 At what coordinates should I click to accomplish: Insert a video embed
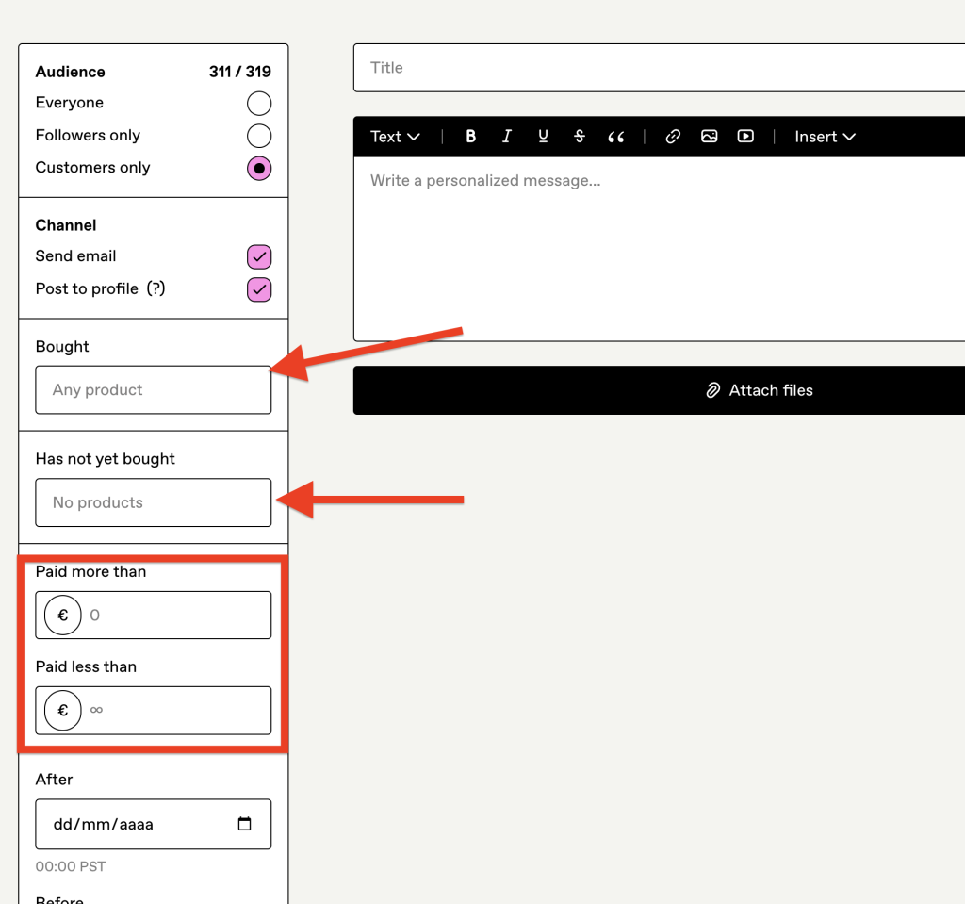pos(745,137)
